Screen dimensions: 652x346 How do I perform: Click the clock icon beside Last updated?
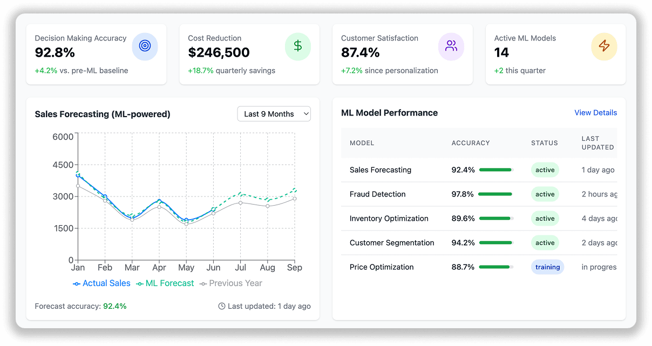coord(222,306)
